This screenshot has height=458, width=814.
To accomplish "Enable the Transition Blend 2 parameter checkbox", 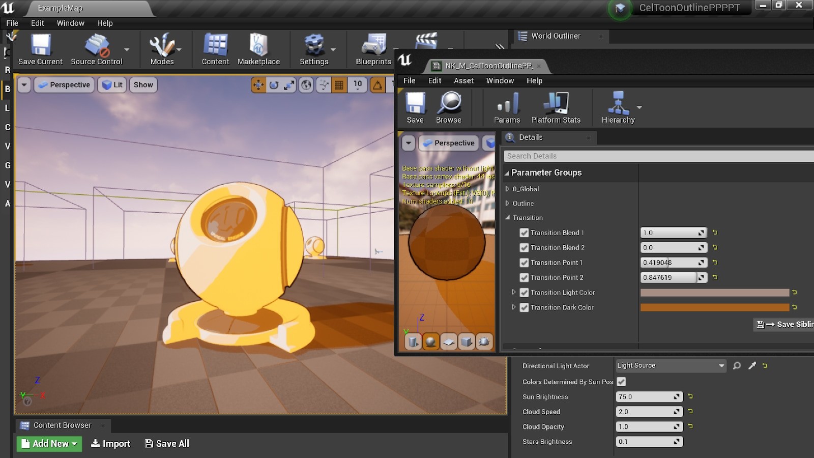I will coord(525,247).
